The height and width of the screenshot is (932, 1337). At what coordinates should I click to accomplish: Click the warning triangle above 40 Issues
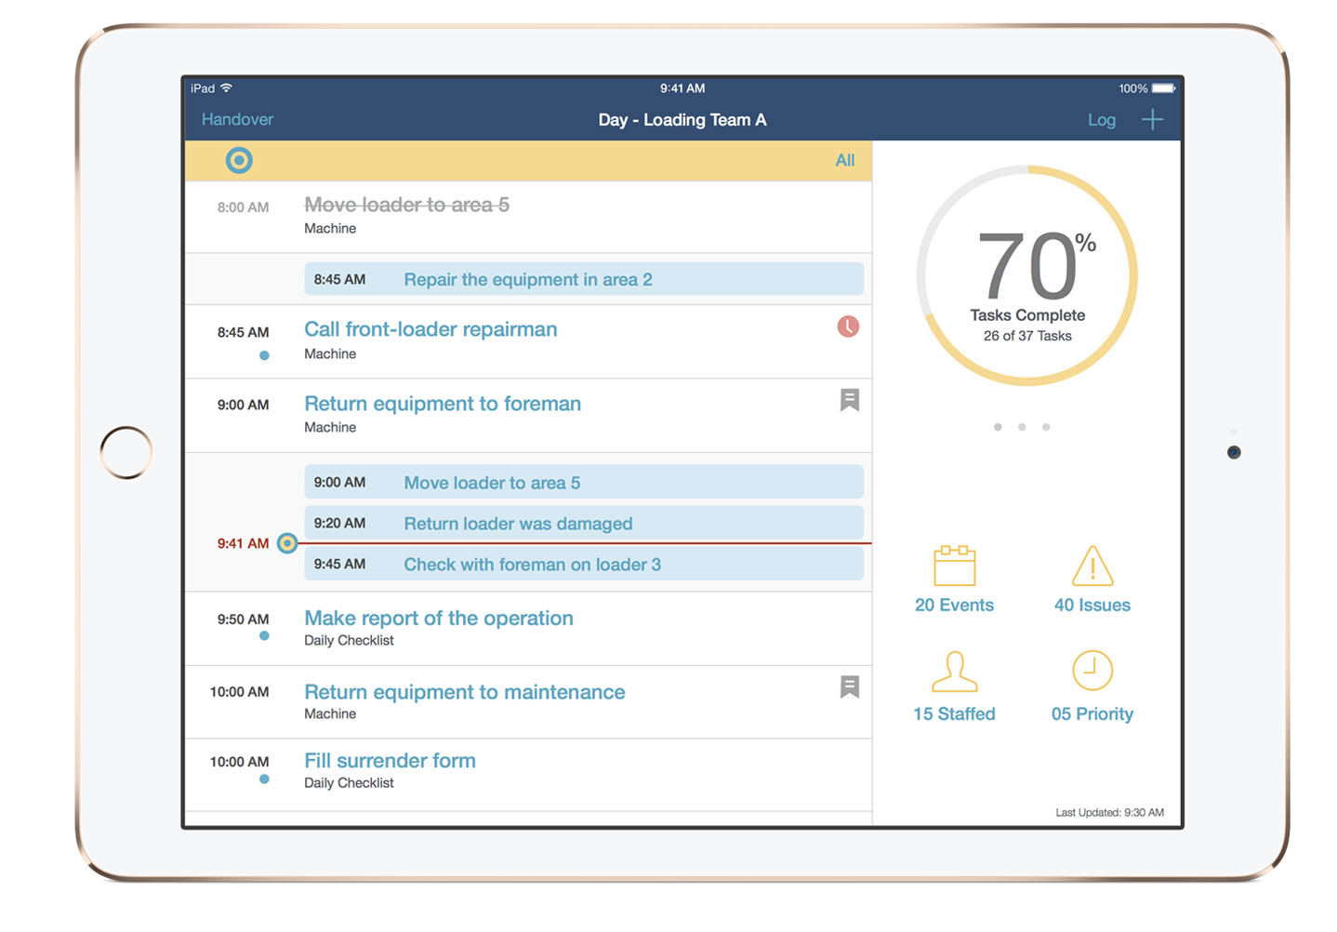pyautogui.click(x=1092, y=565)
